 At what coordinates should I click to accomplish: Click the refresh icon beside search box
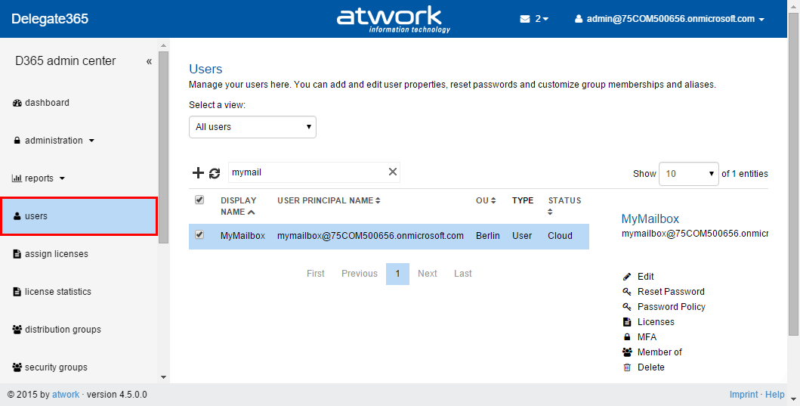click(x=215, y=173)
